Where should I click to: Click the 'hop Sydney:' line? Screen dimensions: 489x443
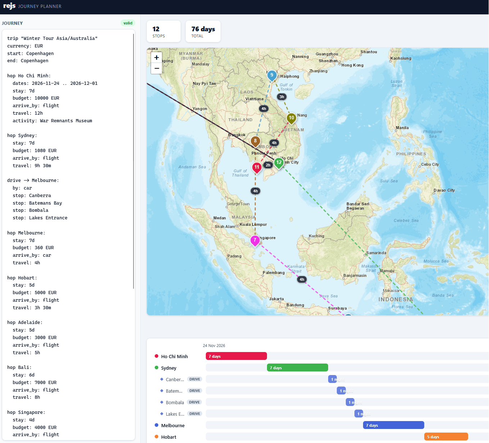tap(22, 136)
